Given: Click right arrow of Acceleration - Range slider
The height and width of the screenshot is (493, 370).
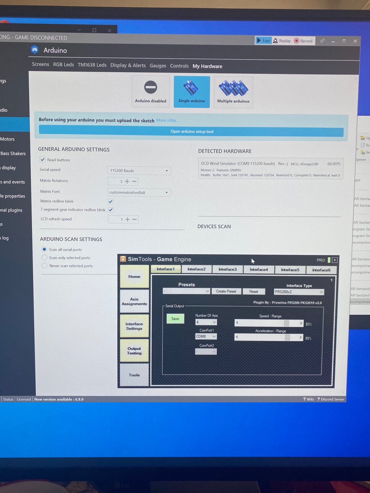Looking at the screenshot, I should [301, 337].
